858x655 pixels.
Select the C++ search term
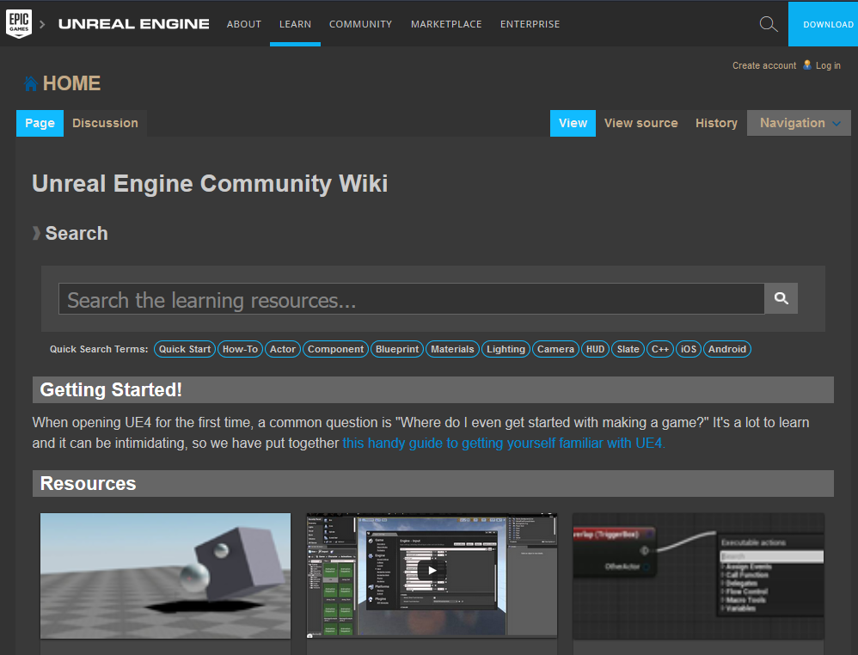point(660,349)
